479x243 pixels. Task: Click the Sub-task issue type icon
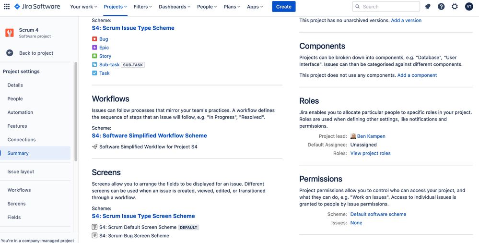point(94,64)
